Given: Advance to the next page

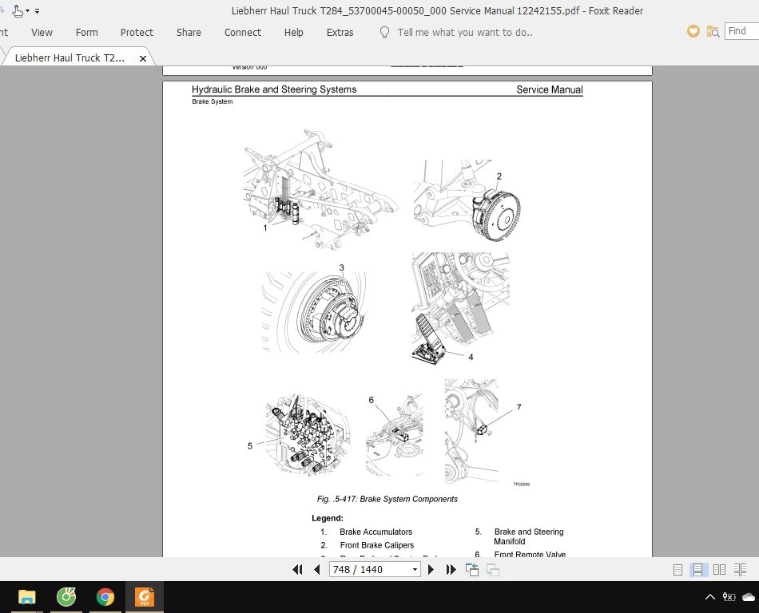Looking at the screenshot, I should pyautogui.click(x=431, y=569).
